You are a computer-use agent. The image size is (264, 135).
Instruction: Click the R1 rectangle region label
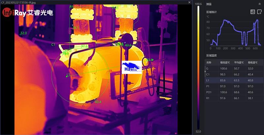(71, 7)
